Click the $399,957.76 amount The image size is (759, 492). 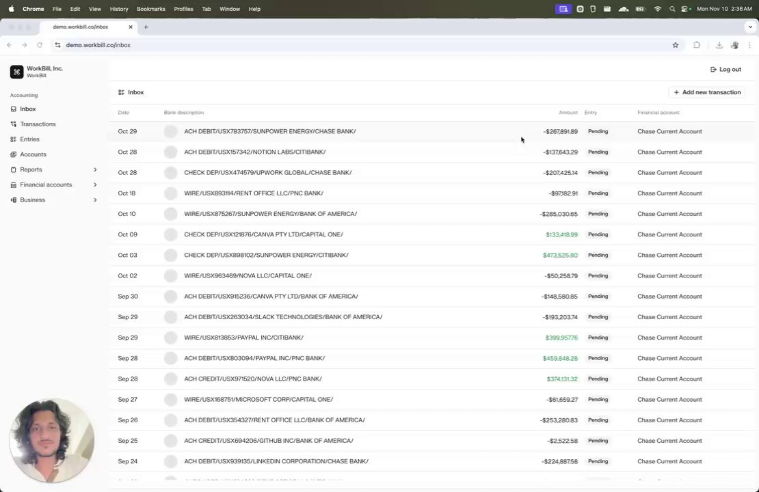(x=561, y=338)
